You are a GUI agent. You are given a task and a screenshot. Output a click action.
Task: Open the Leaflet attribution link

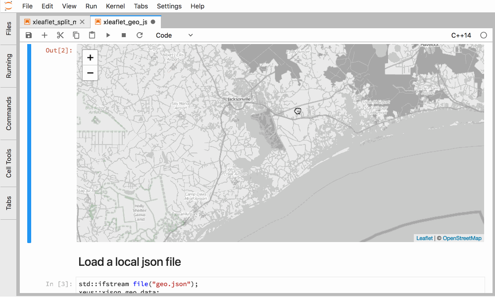424,238
